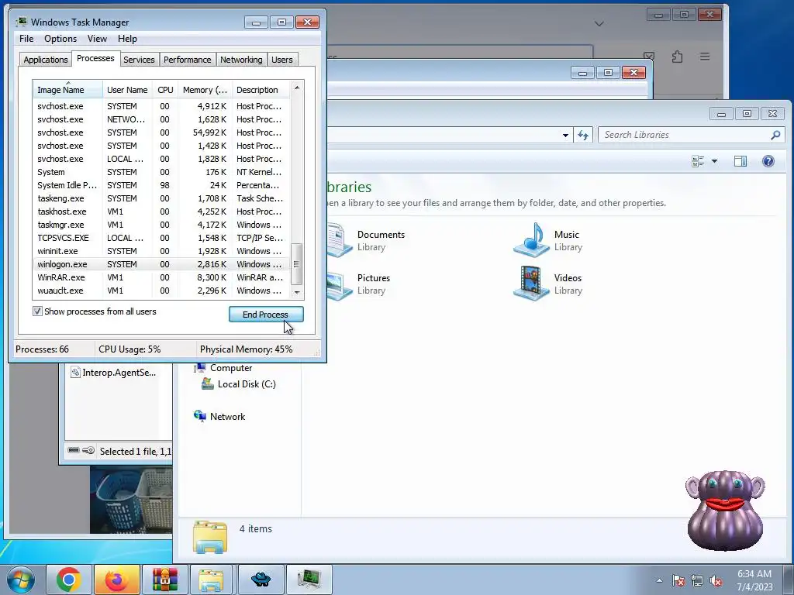Open Chrome from the taskbar

68,580
